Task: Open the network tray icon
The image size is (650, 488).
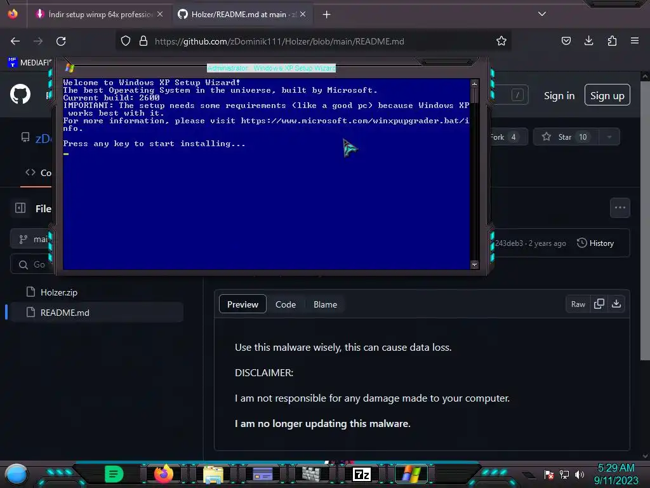Action: click(x=564, y=474)
